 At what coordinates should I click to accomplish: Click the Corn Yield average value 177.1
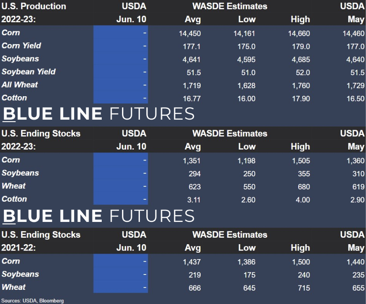click(191, 46)
